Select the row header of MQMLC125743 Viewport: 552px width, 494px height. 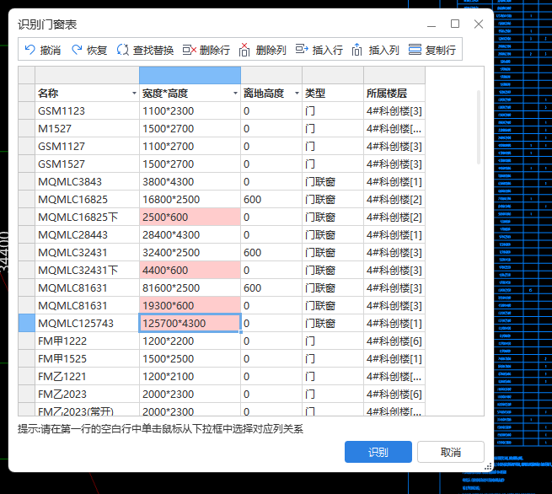point(27,323)
